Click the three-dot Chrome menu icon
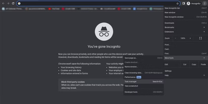This screenshot has width=208, height=104. coord(205,4)
